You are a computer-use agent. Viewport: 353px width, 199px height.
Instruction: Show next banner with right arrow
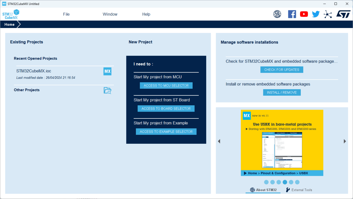(345, 141)
